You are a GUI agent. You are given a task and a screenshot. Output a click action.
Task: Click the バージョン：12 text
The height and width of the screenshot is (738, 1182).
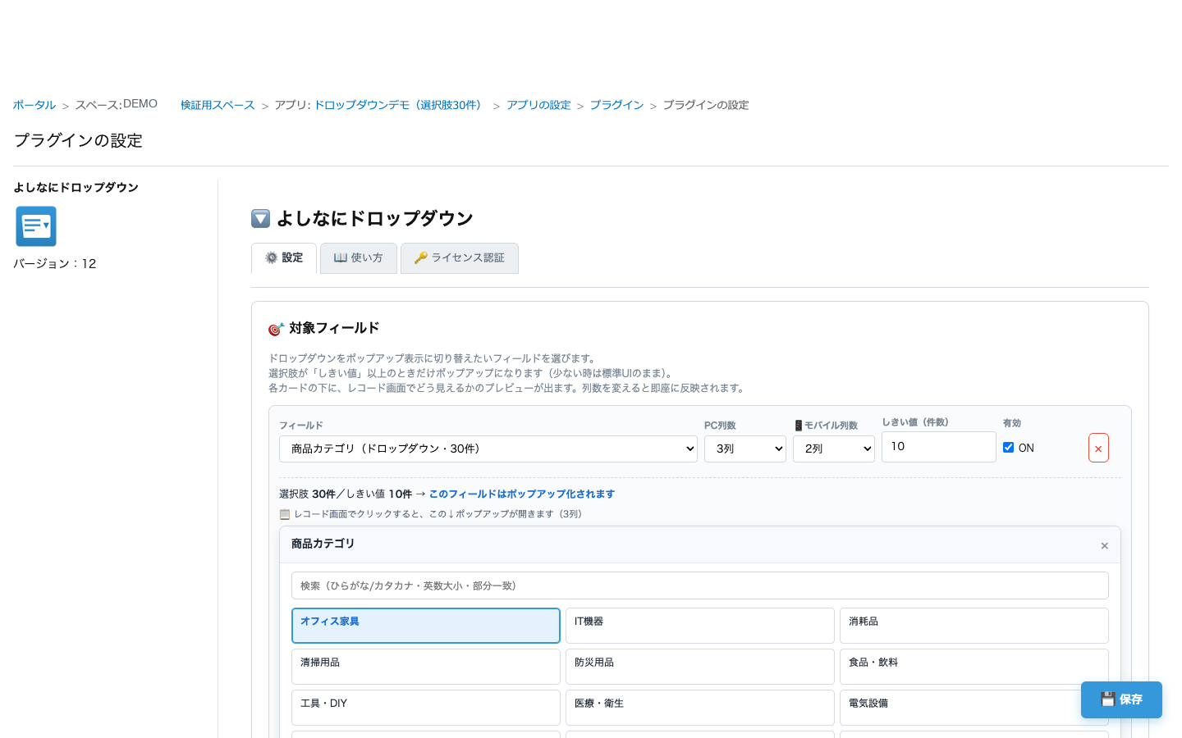55,263
